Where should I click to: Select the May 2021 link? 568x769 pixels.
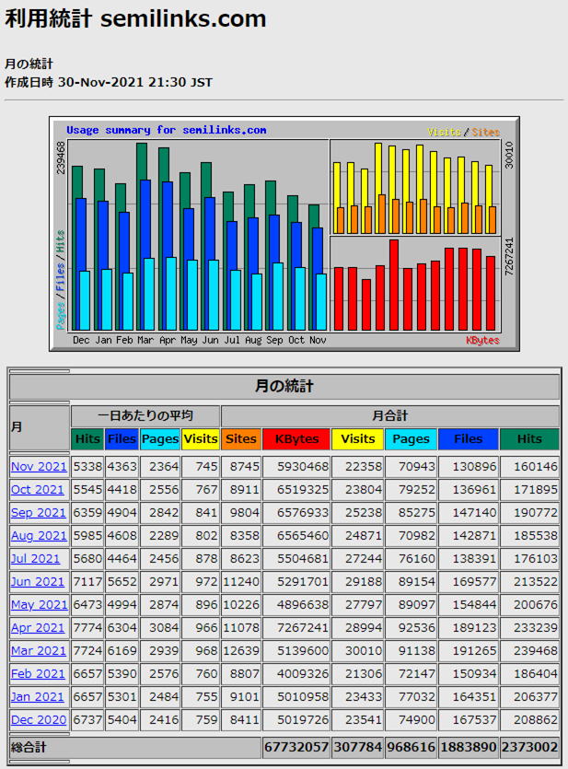tap(39, 605)
